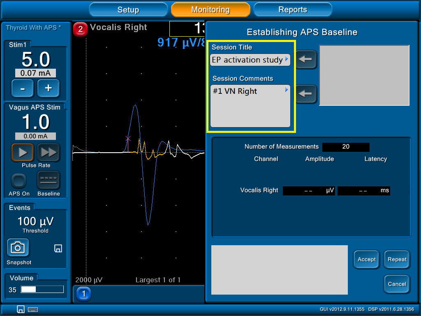
Task: Increase Stim1 current with plus button
Action: point(49,88)
